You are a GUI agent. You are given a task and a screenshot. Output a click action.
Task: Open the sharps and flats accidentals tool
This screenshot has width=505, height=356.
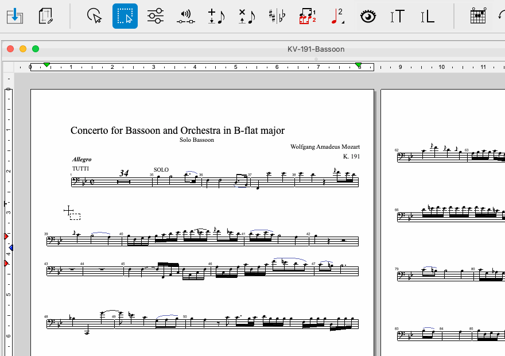[x=277, y=16]
